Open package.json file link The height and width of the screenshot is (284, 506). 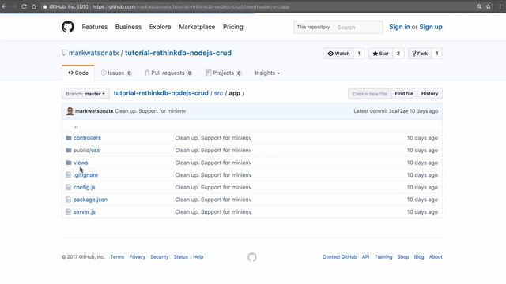[90, 200]
